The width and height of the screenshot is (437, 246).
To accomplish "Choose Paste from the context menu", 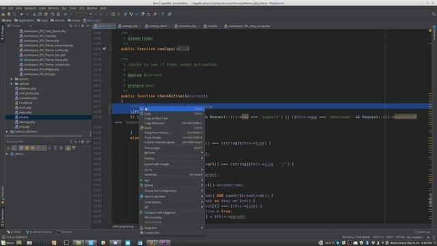I will click(x=171, y=128).
